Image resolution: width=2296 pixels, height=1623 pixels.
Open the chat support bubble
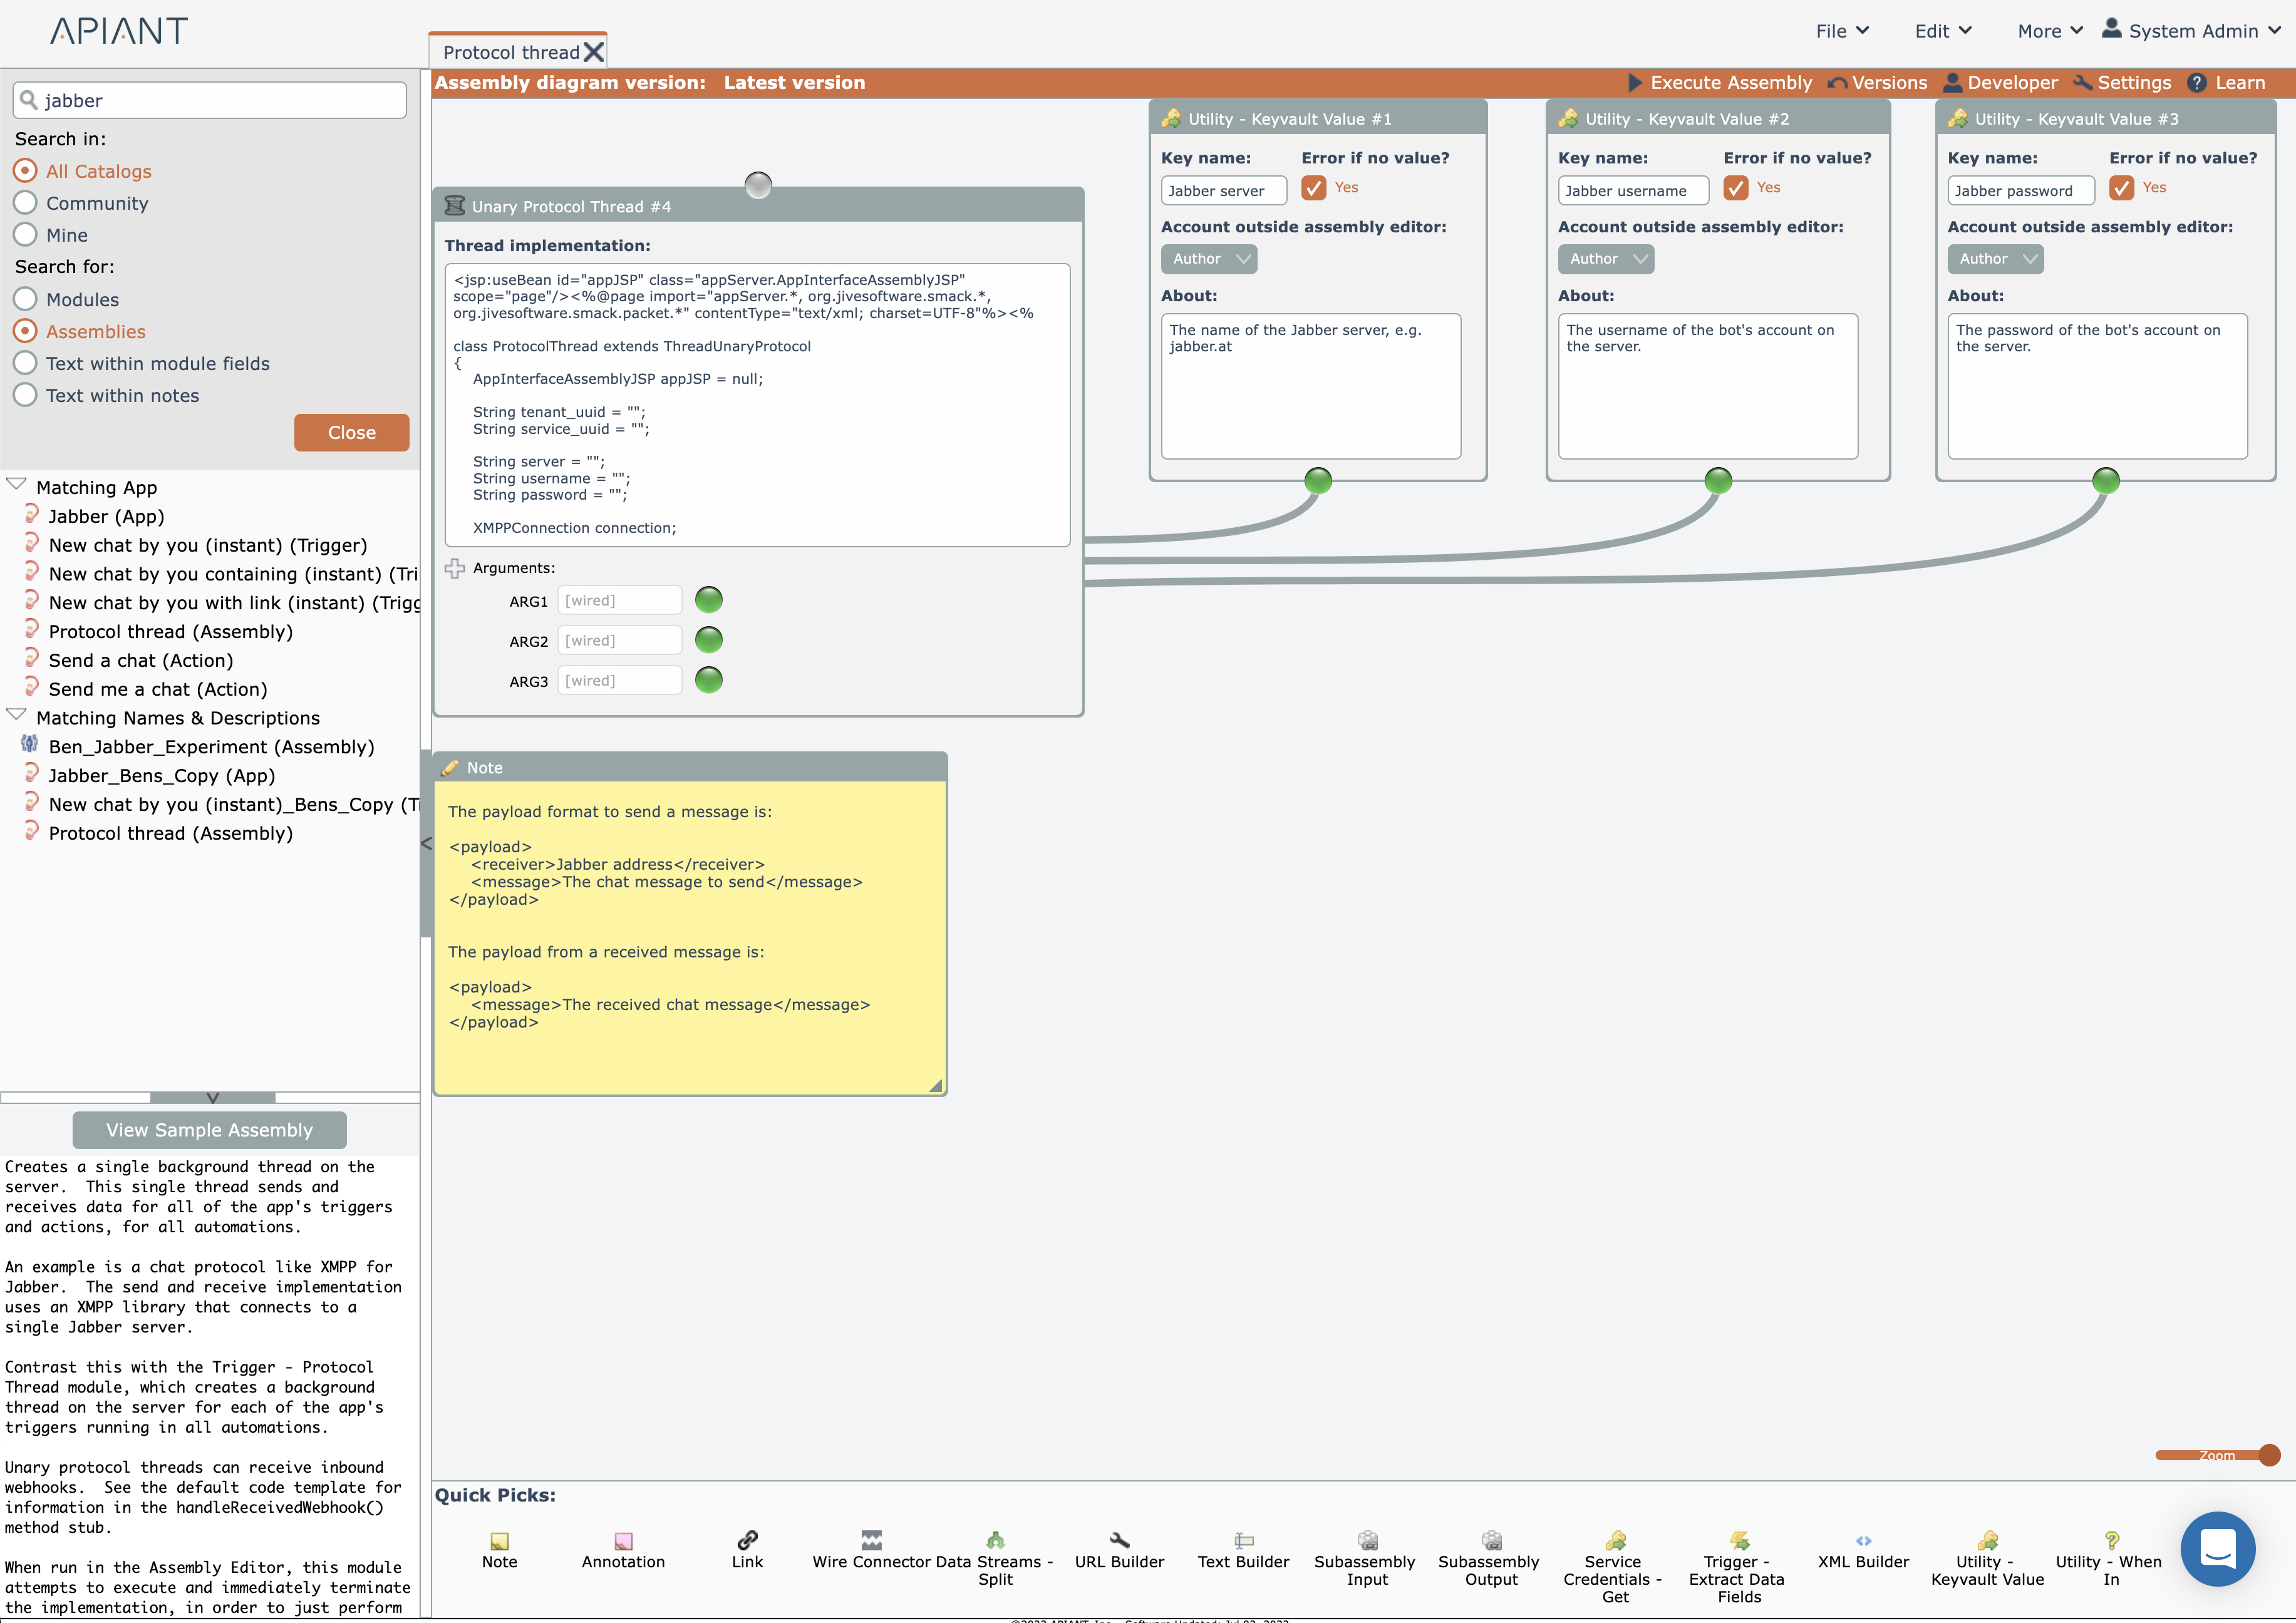pos(2217,1548)
